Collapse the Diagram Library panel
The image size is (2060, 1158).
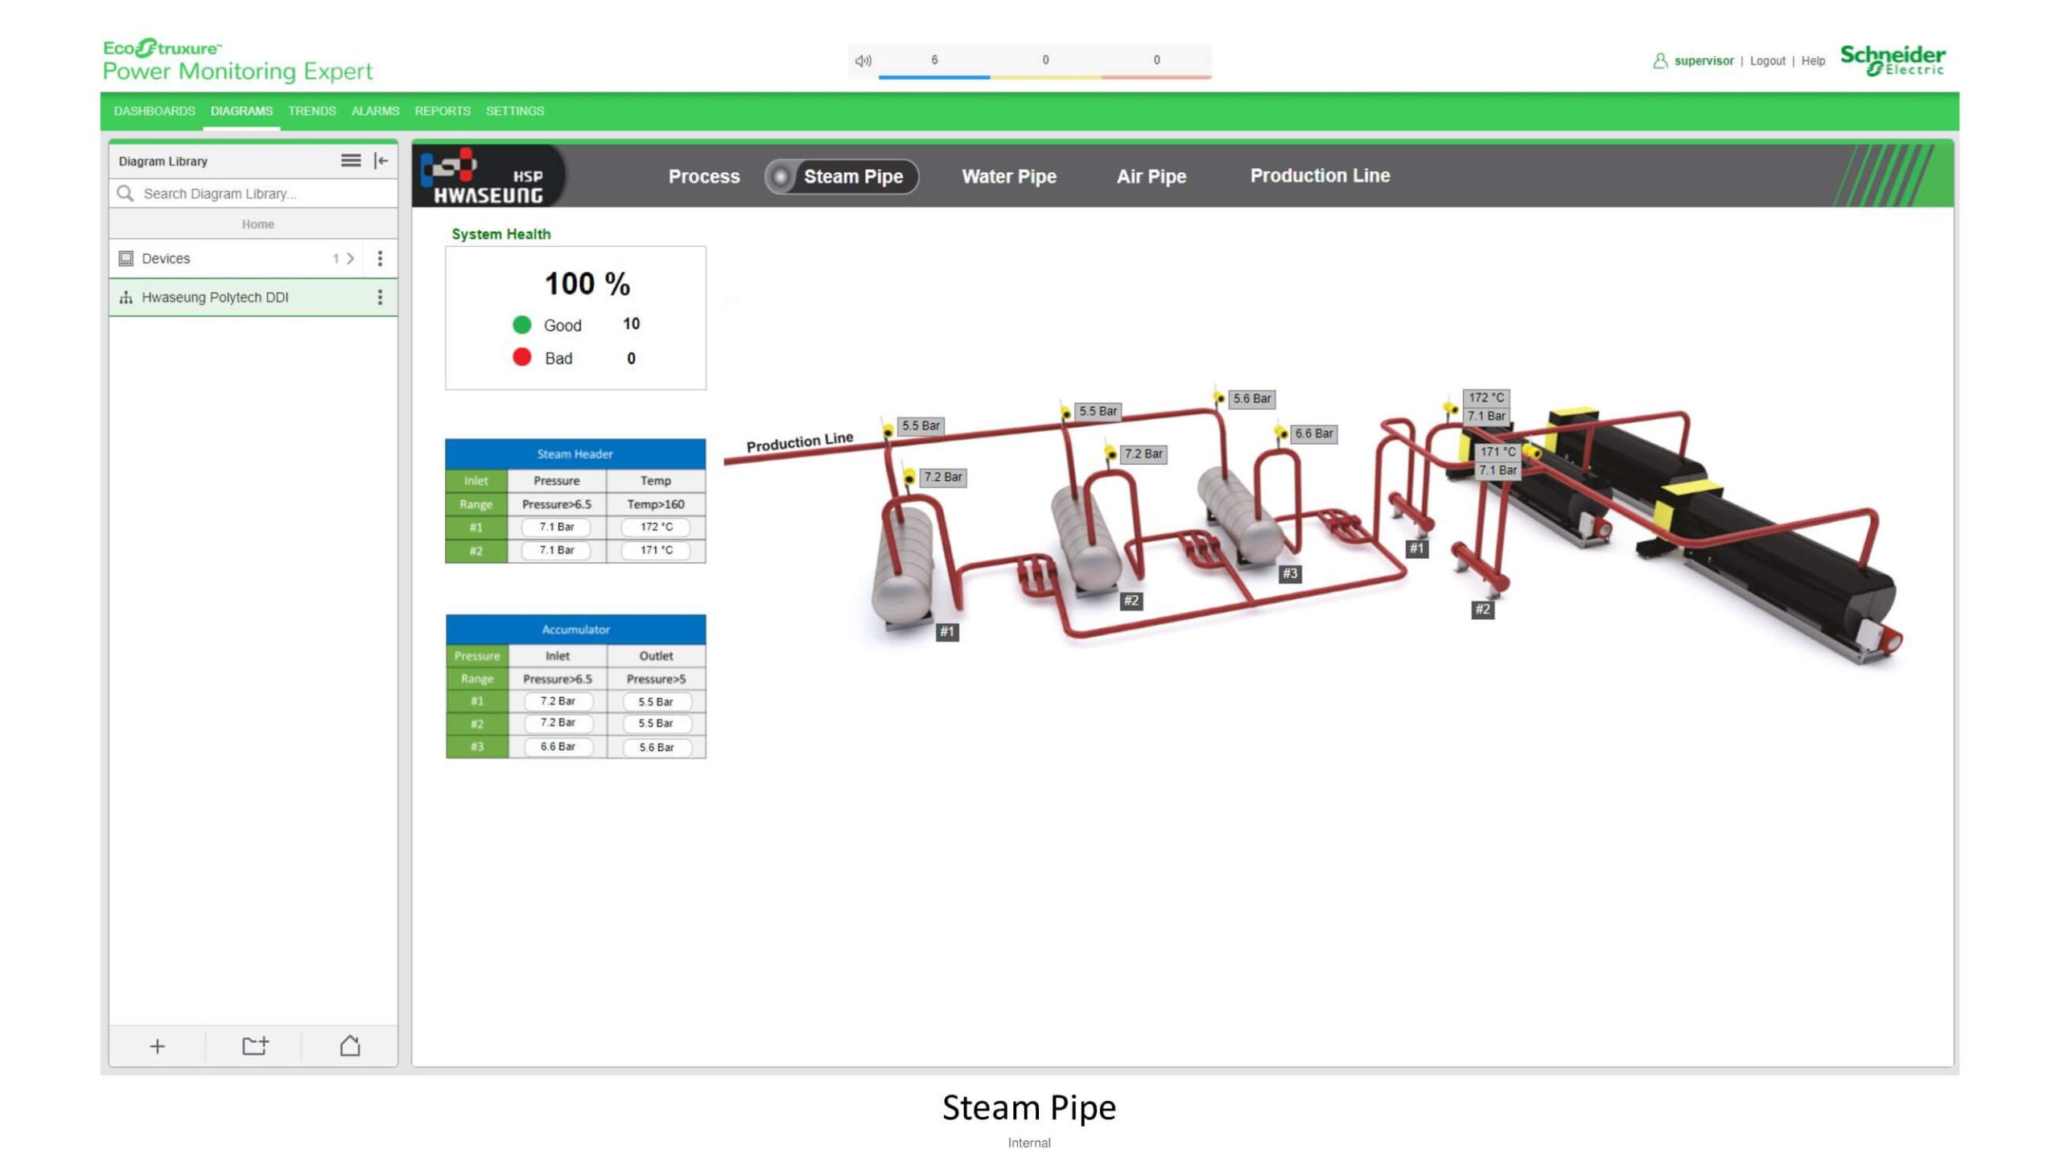click(381, 161)
